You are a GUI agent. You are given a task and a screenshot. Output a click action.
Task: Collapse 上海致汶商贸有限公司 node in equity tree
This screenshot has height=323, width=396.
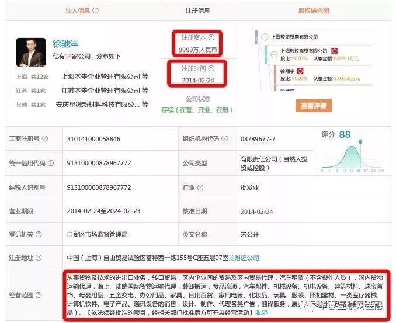[x=274, y=54]
